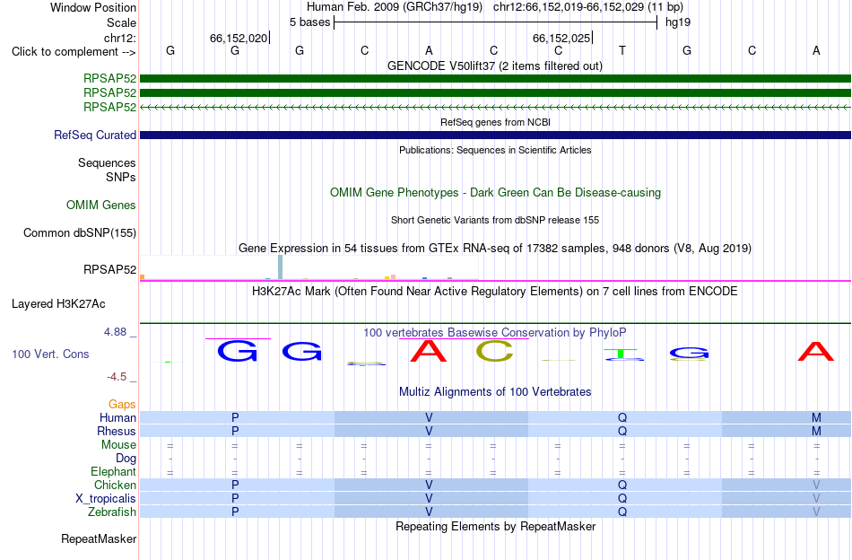Click the Common dbSNP(155) label

(80, 232)
